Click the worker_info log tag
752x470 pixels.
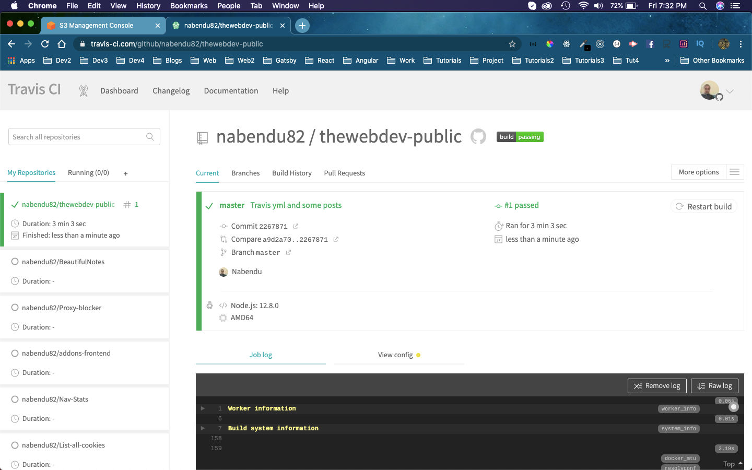[x=679, y=409]
